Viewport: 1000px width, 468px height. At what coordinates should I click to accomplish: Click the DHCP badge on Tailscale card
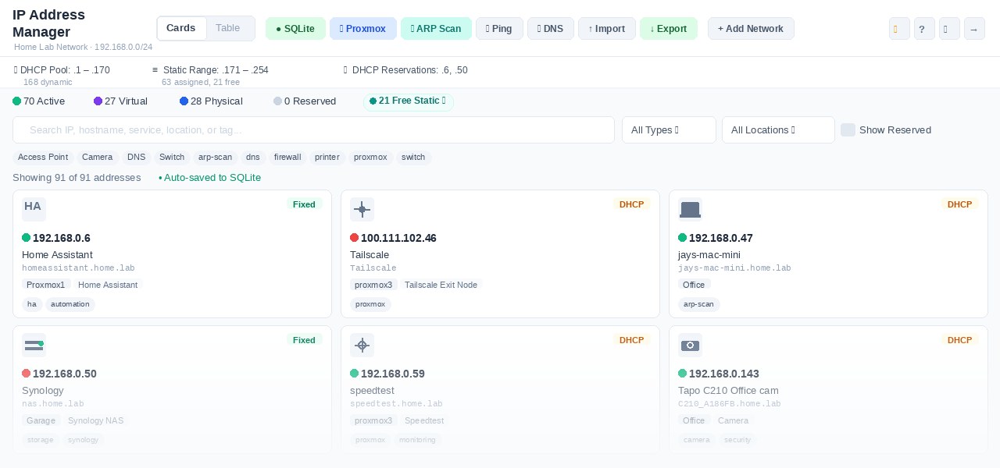click(631, 204)
